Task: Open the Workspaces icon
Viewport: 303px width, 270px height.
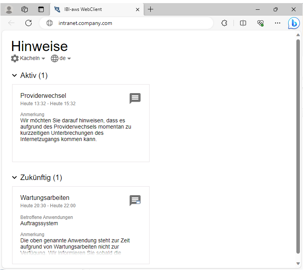Action: [25, 9]
